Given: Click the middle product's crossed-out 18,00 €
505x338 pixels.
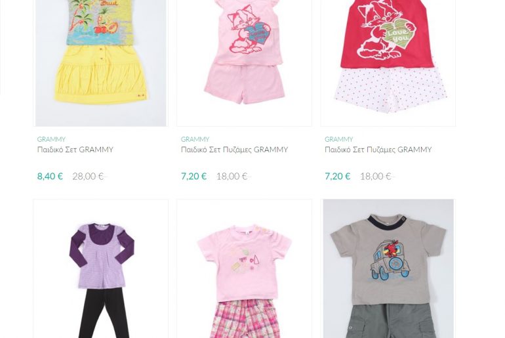Looking at the screenshot, I should click(x=232, y=177).
